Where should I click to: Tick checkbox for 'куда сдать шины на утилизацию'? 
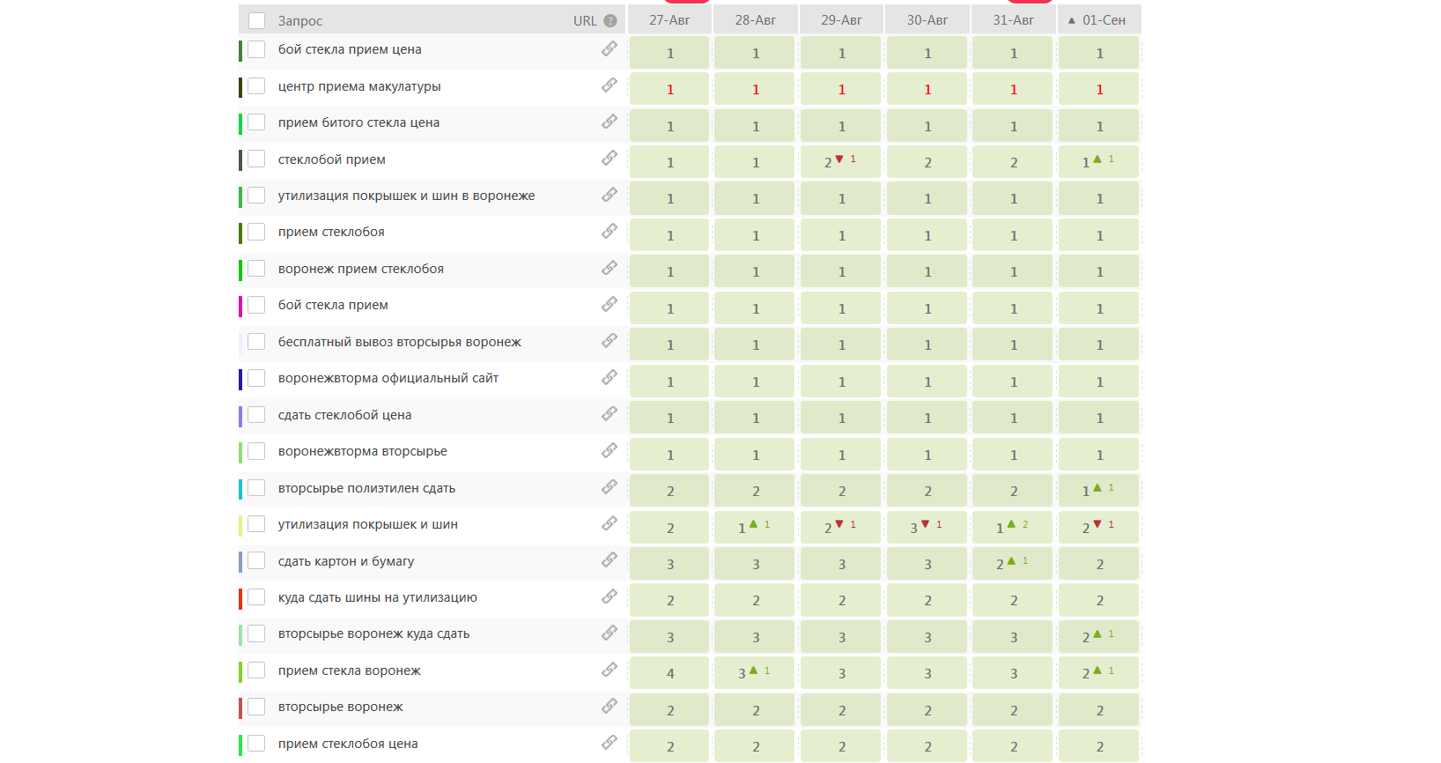tap(256, 597)
